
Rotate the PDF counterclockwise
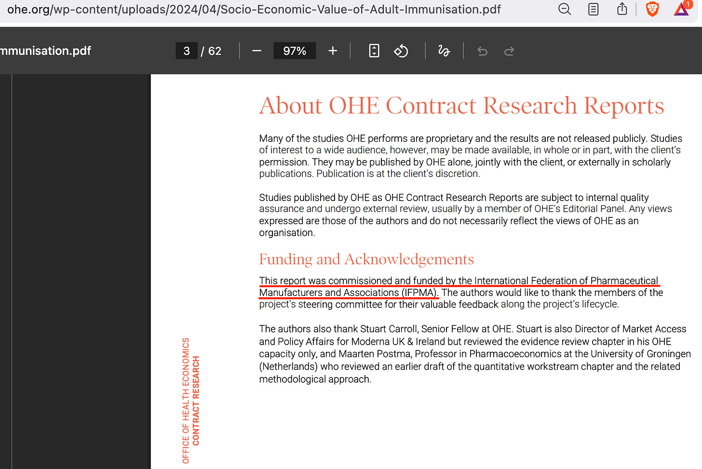point(401,51)
